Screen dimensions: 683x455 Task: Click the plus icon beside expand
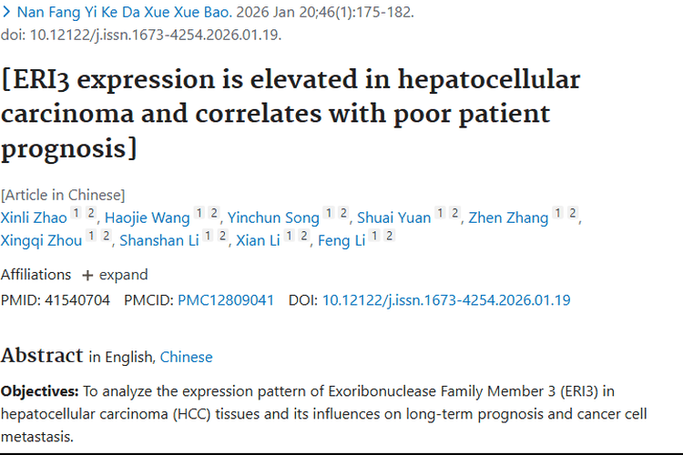click(x=87, y=275)
